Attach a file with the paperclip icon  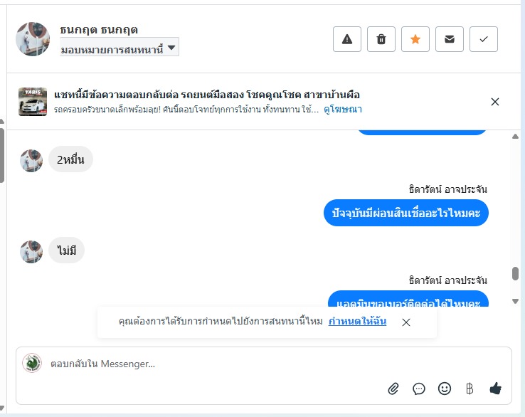pyautogui.click(x=393, y=389)
